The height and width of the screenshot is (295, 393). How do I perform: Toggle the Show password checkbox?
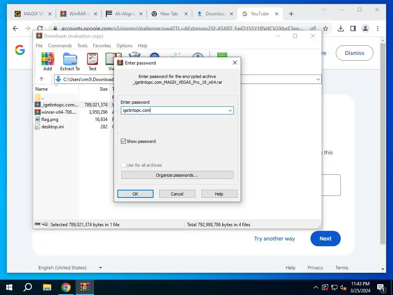coord(123,141)
